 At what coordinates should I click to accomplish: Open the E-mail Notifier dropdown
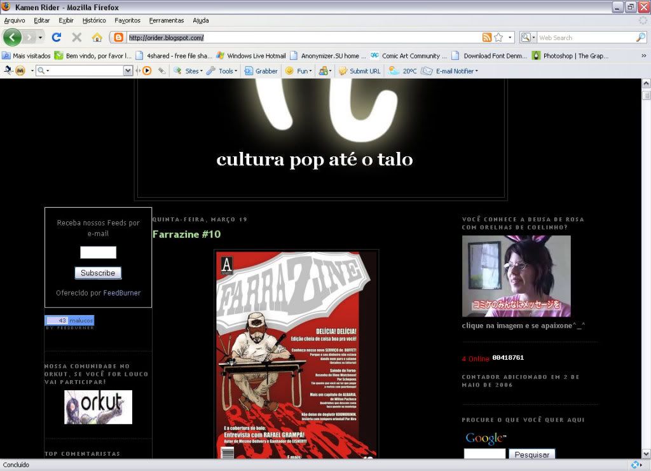449,71
